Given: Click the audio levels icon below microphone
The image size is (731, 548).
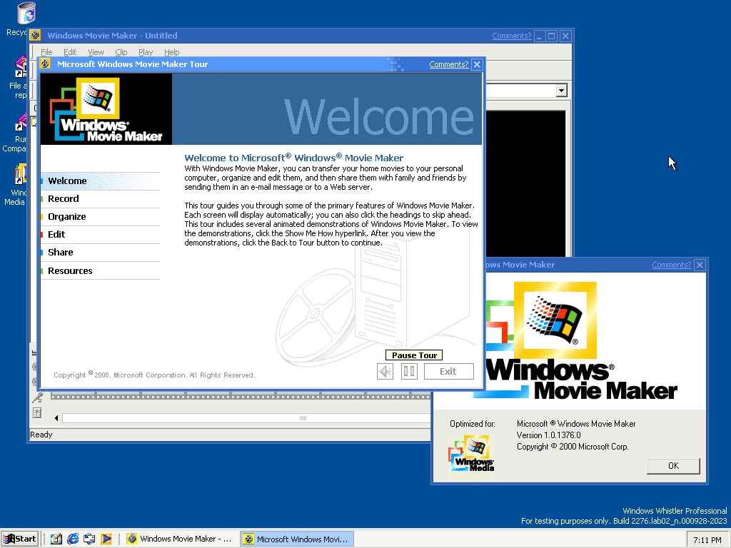Looking at the screenshot, I should click(x=37, y=413).
